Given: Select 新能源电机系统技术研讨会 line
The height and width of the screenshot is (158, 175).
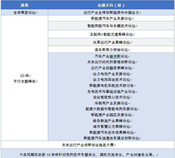Looking at the screenshot, I should [x=111, y=86].
